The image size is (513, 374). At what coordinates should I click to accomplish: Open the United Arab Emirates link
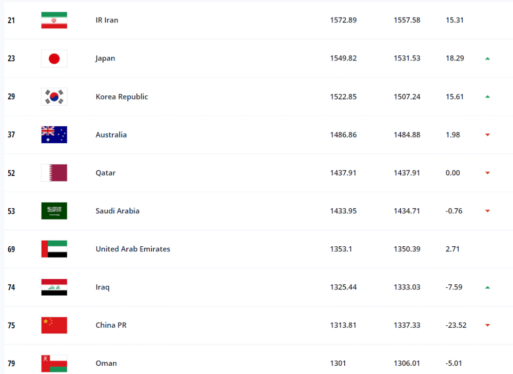tap(133, 249)
